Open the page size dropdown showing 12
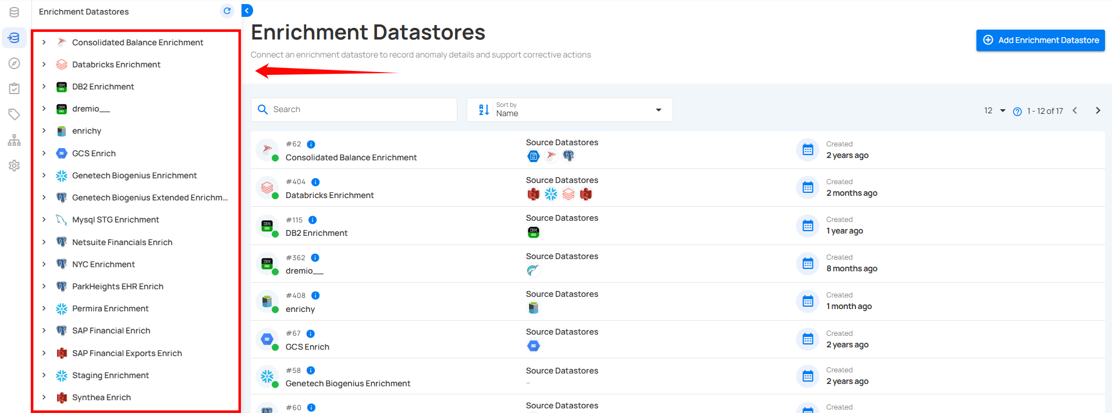Image resolution: width=1112 pixels, height=413 pixels. (x=994, y=110)
